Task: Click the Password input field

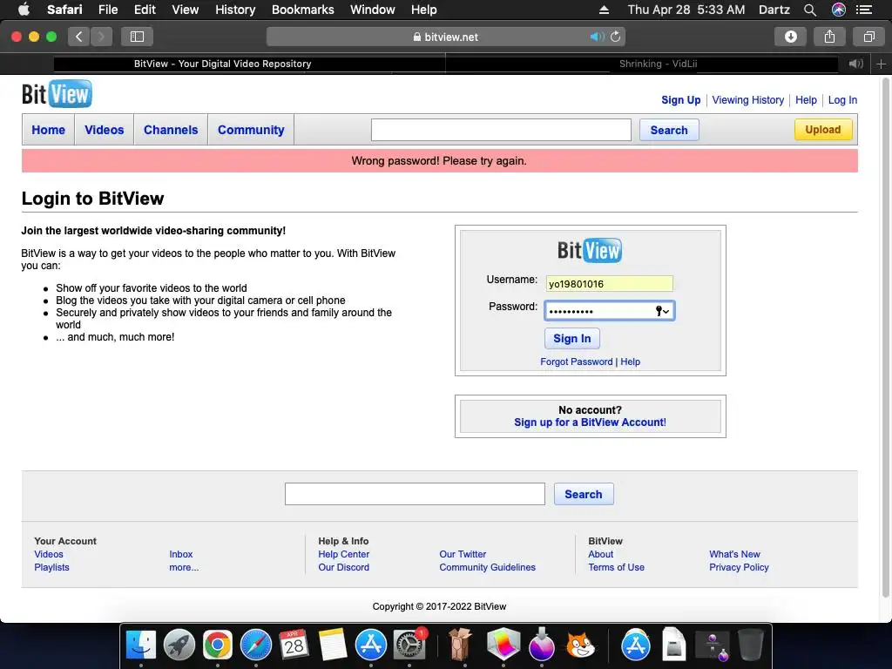Action: pyautogui.click(x=609, y=311)
